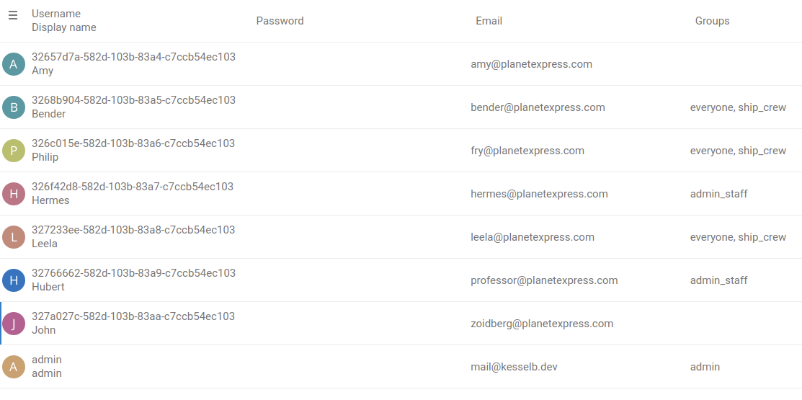Open Bender's groups everyone, ship_crew
The image size is (802, 400).
coord(738,107)
